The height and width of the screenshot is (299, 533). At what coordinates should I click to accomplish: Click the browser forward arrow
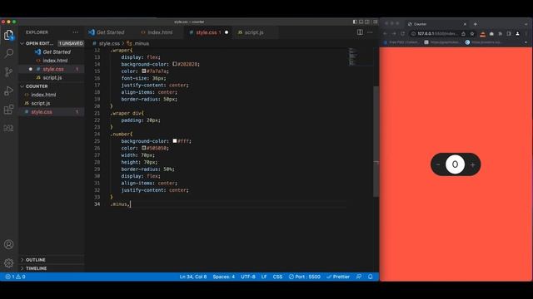pyautogui.click(x=394, y=33)
